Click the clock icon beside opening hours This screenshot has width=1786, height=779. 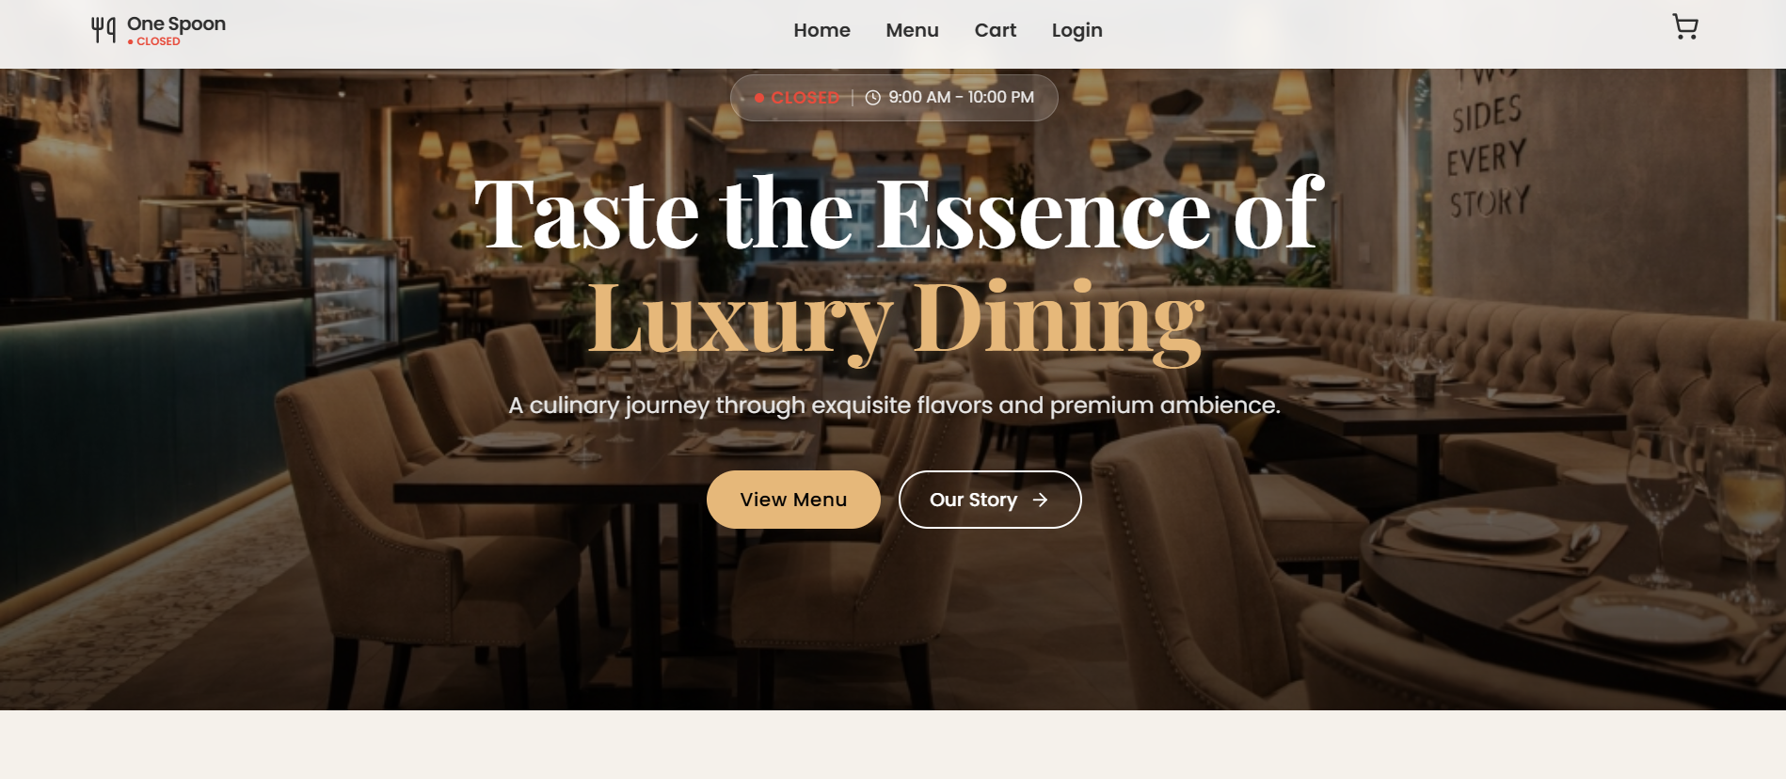tap(872, 98)
